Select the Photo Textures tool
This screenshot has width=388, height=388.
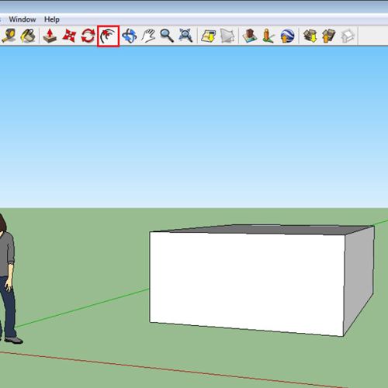[x=268, y=36]
